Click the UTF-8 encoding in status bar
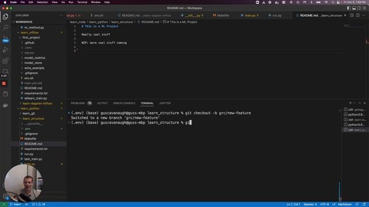This screenshot has width=369, height=207. click(x=324, y=205)
